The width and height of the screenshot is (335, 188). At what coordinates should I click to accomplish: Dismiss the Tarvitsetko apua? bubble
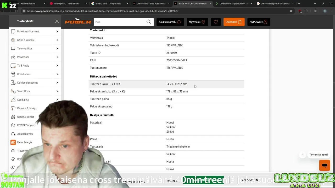pyautogui.click(x=303, y=155)
